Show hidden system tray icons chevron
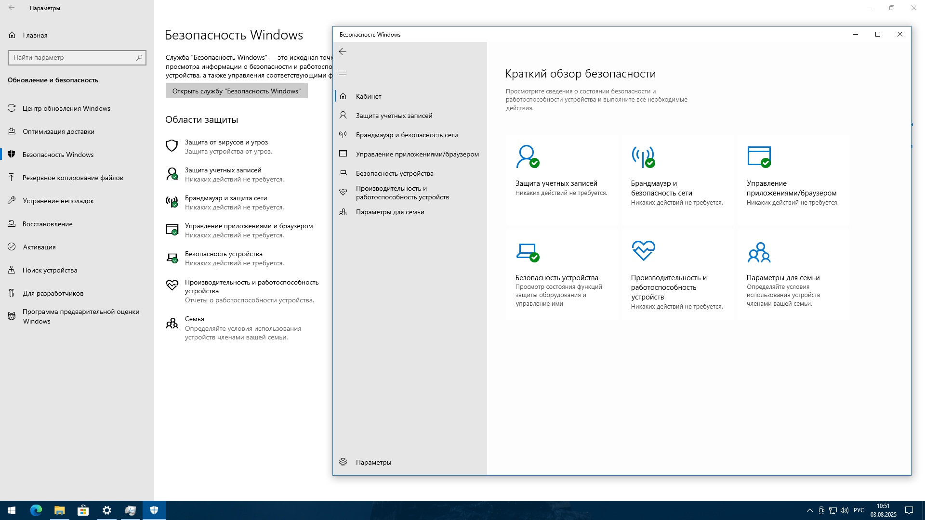 (x=809, y=510)
